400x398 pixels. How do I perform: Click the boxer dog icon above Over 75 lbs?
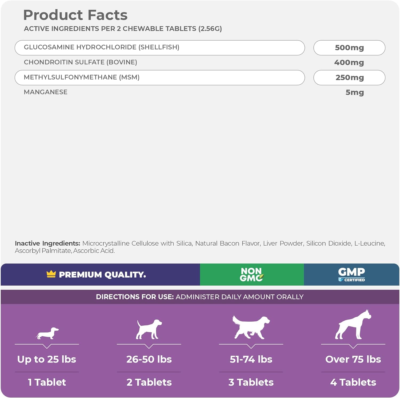pyautogui.click(x=353, y=325)
